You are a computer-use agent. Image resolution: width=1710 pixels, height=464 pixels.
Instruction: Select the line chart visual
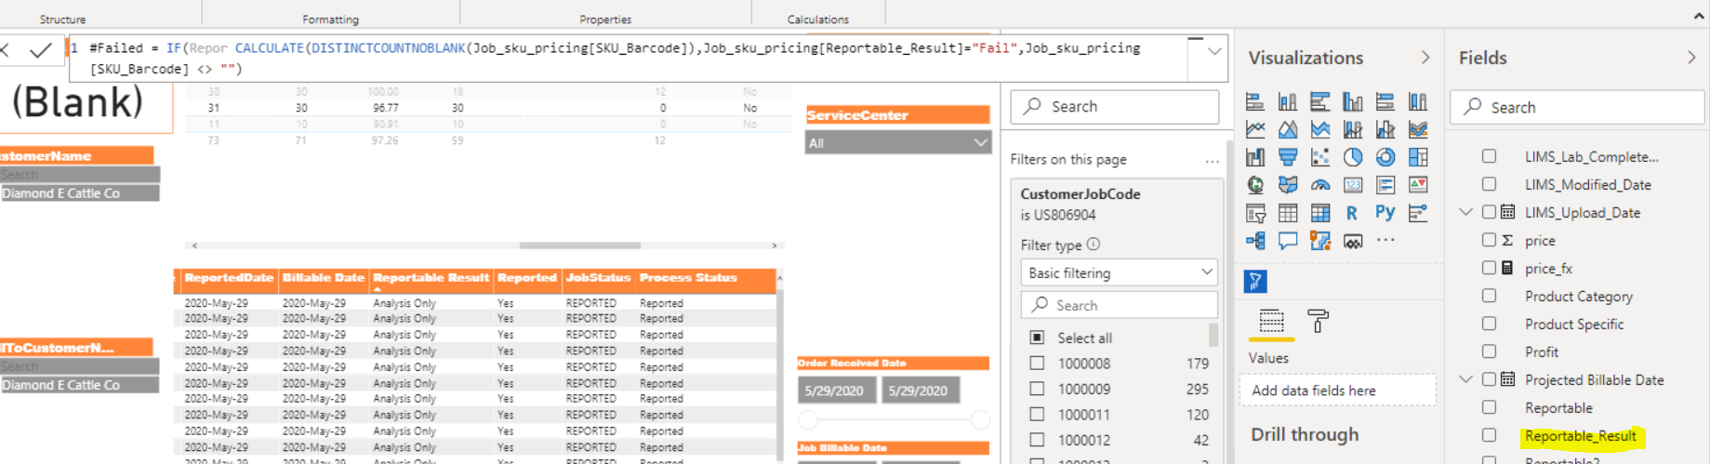1255,130
